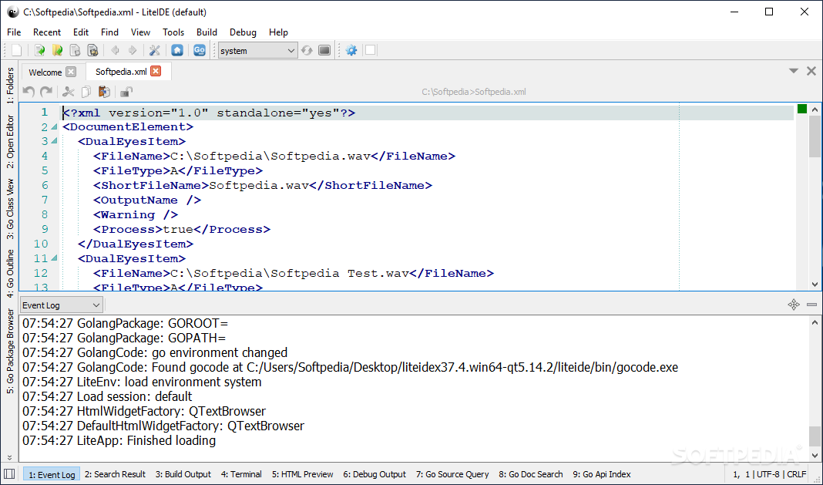Image resolution: width=823 pixels, height=485 pixels.
Task: Open the Recent menu
Action: 47,32
